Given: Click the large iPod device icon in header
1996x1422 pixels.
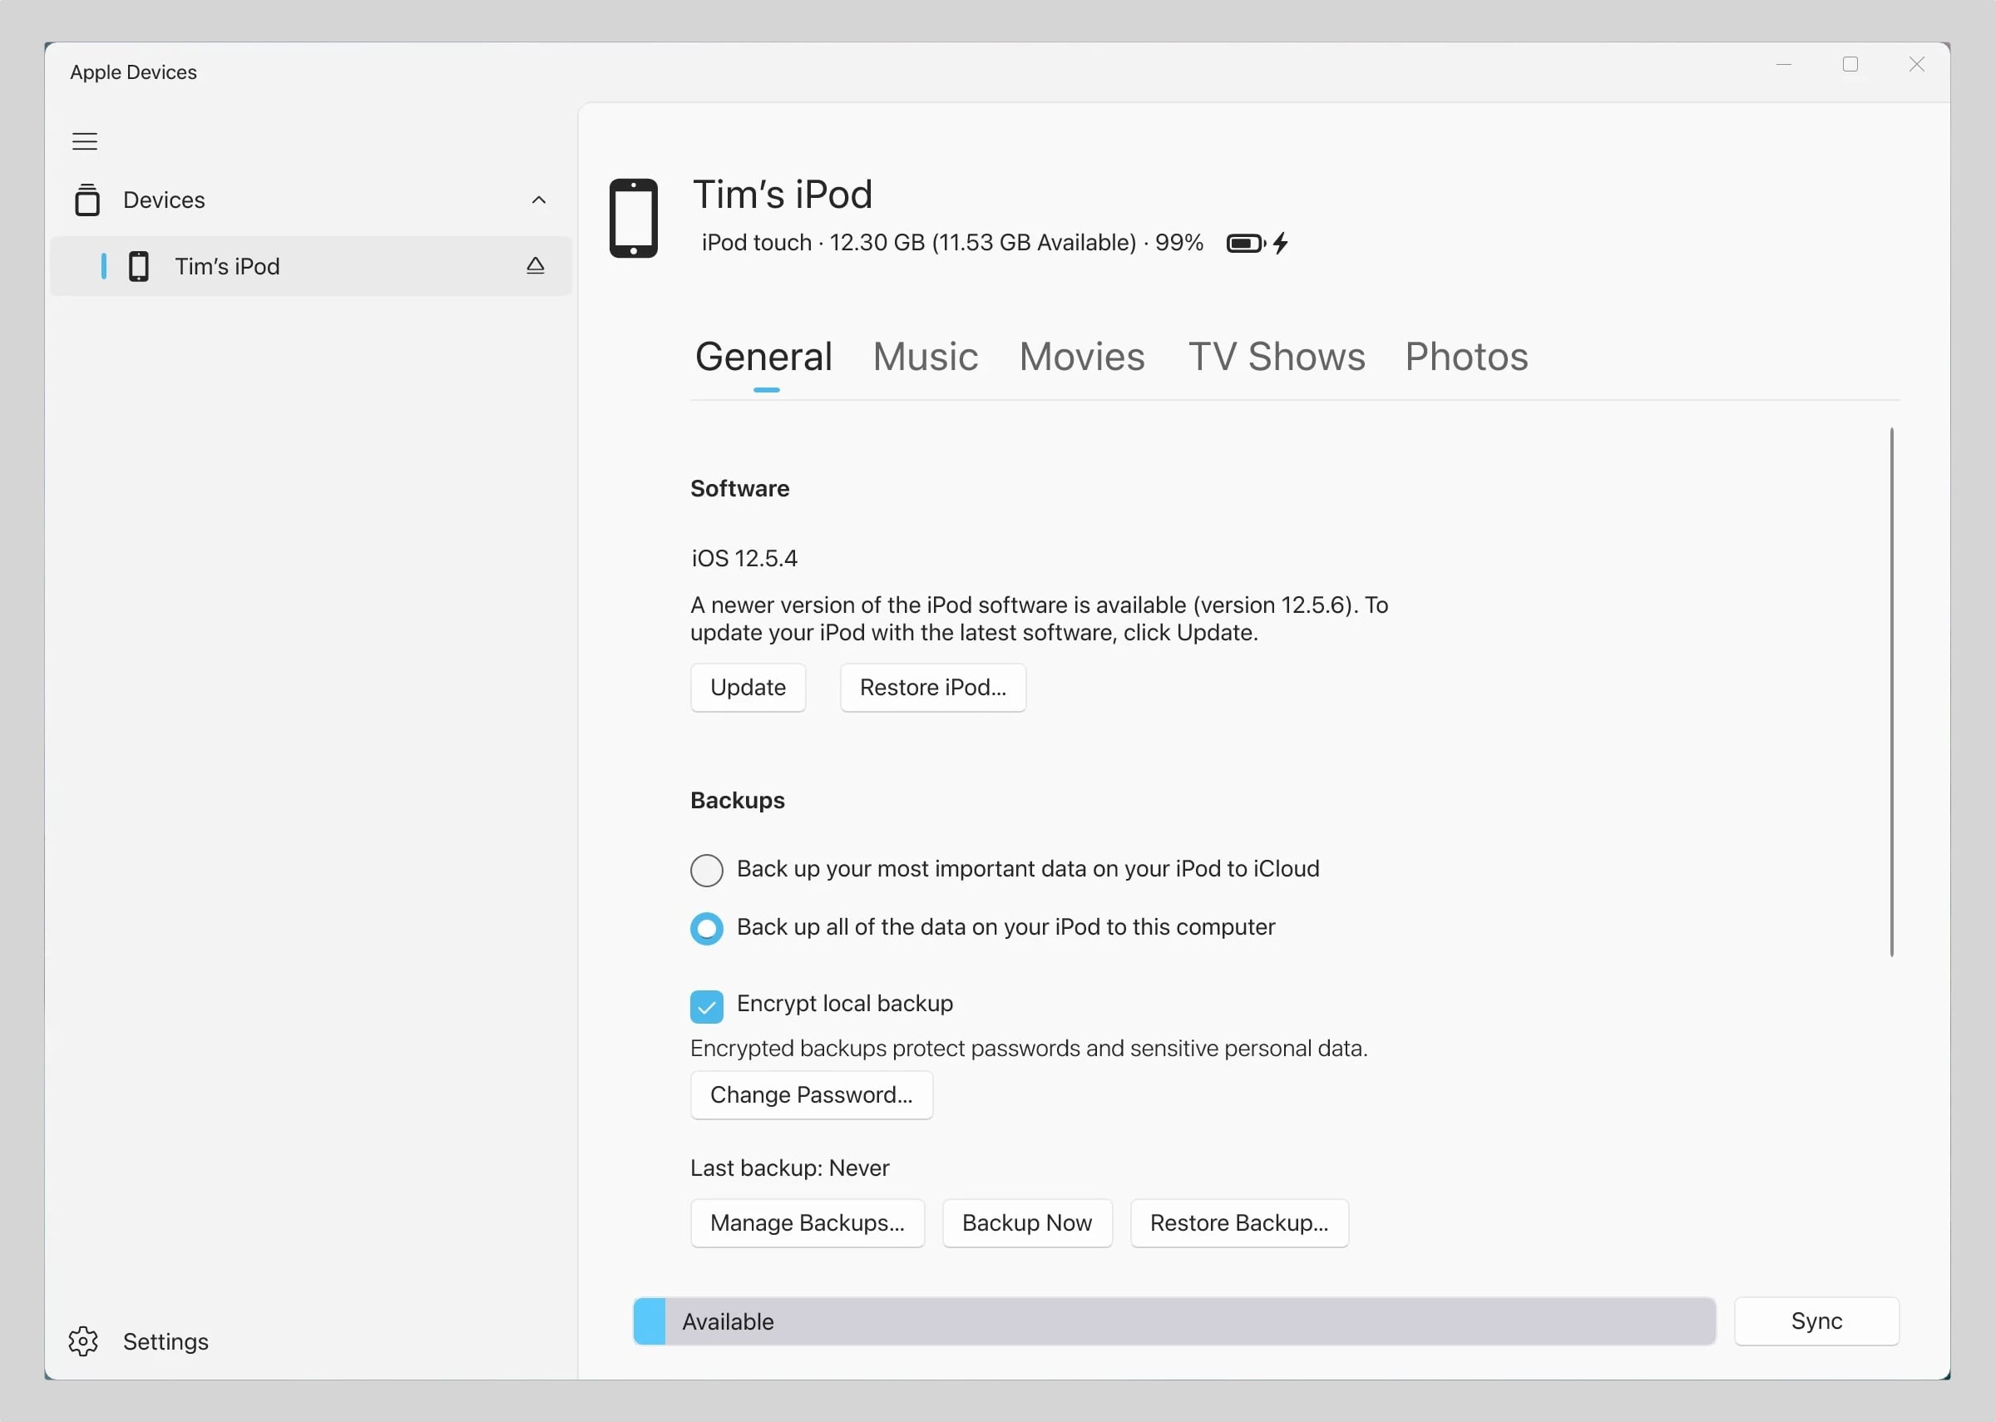Looking at the screenshot, I should point(633,218).
